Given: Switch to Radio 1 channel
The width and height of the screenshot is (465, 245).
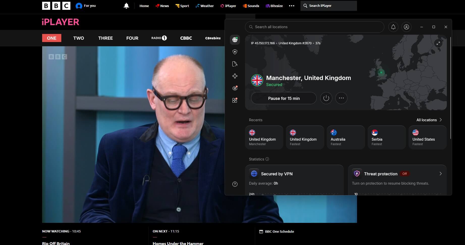Looking at the screenshot, I should (159, 38).
